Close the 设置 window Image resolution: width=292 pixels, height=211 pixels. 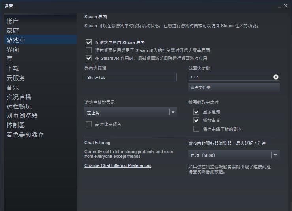(286, 6)
